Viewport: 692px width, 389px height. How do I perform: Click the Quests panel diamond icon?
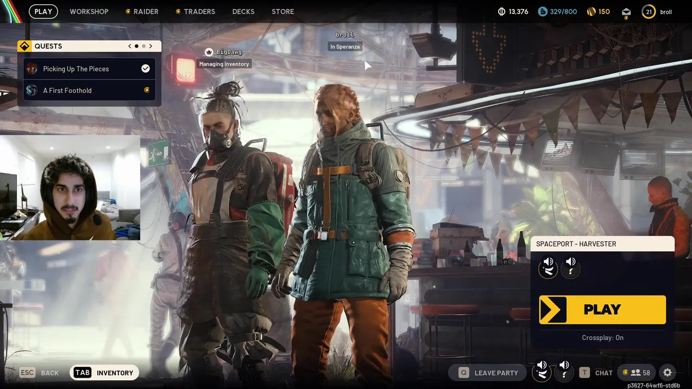tap(24, 46)
